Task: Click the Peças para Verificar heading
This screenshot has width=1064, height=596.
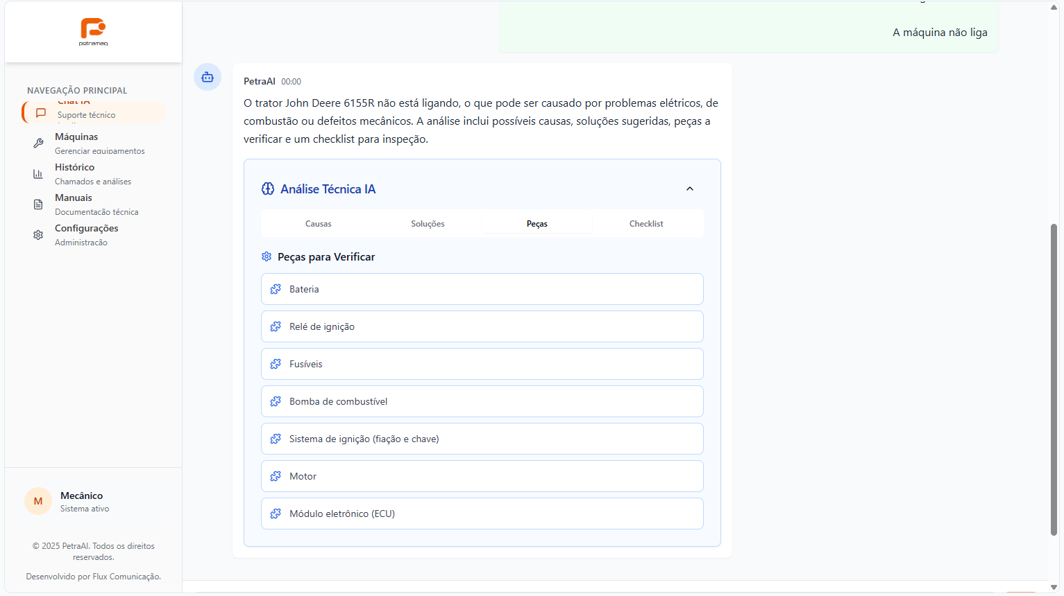Action: coord(326,256)
